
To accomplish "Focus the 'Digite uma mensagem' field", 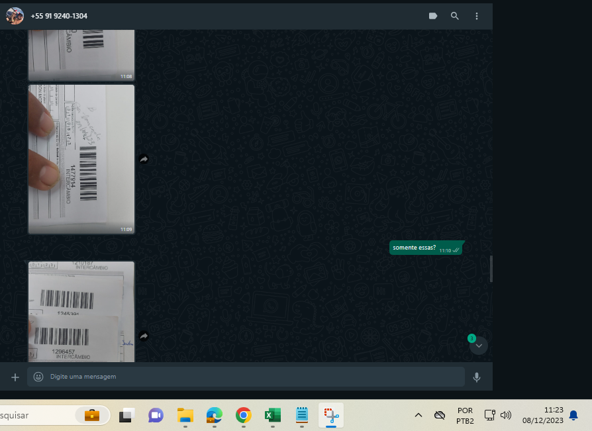I will click(246, 377).
